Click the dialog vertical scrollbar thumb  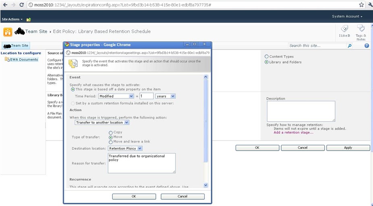[206, 120]
